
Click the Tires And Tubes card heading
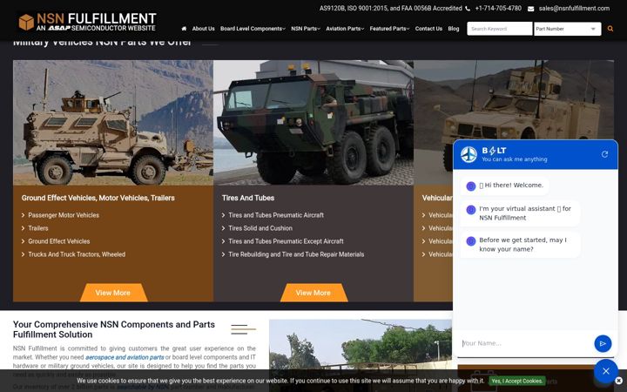(248, 198)
